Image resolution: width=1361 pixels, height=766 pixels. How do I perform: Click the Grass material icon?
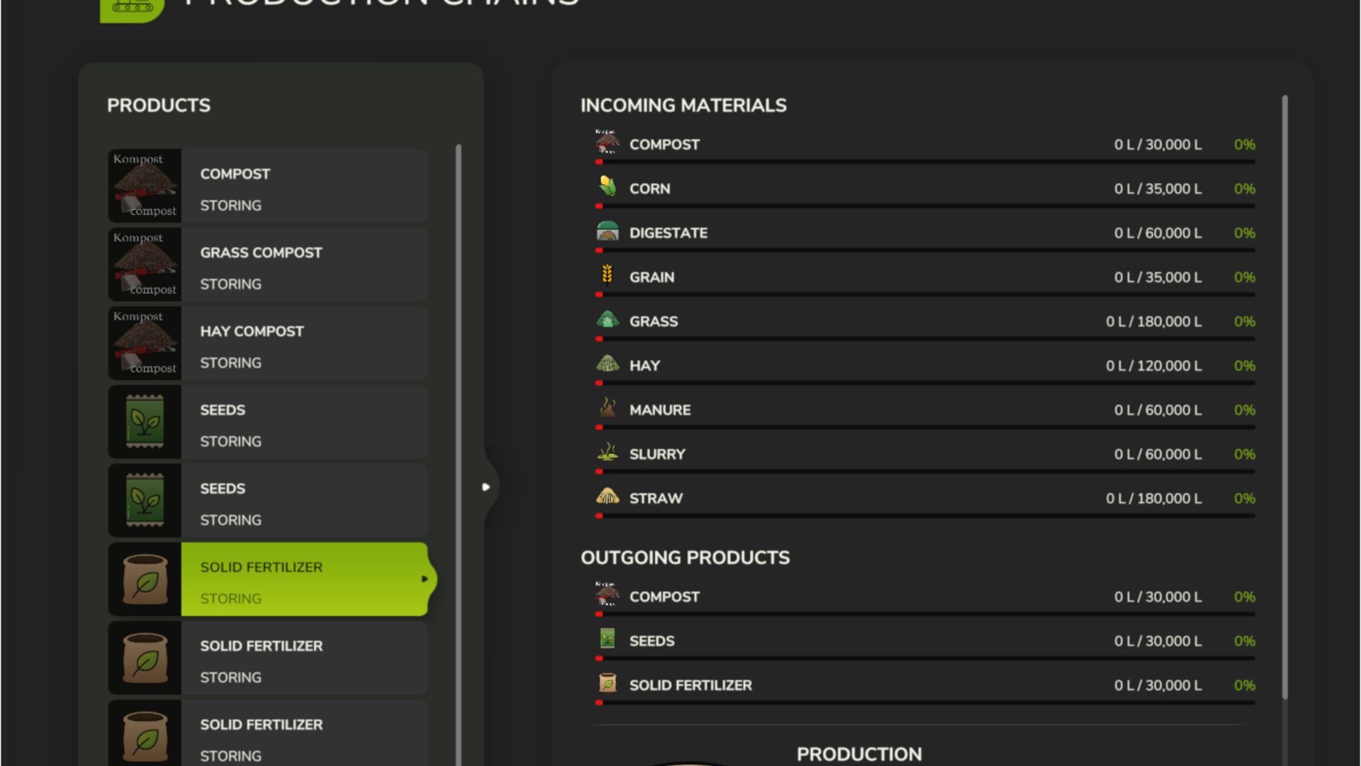coord(607,320)
